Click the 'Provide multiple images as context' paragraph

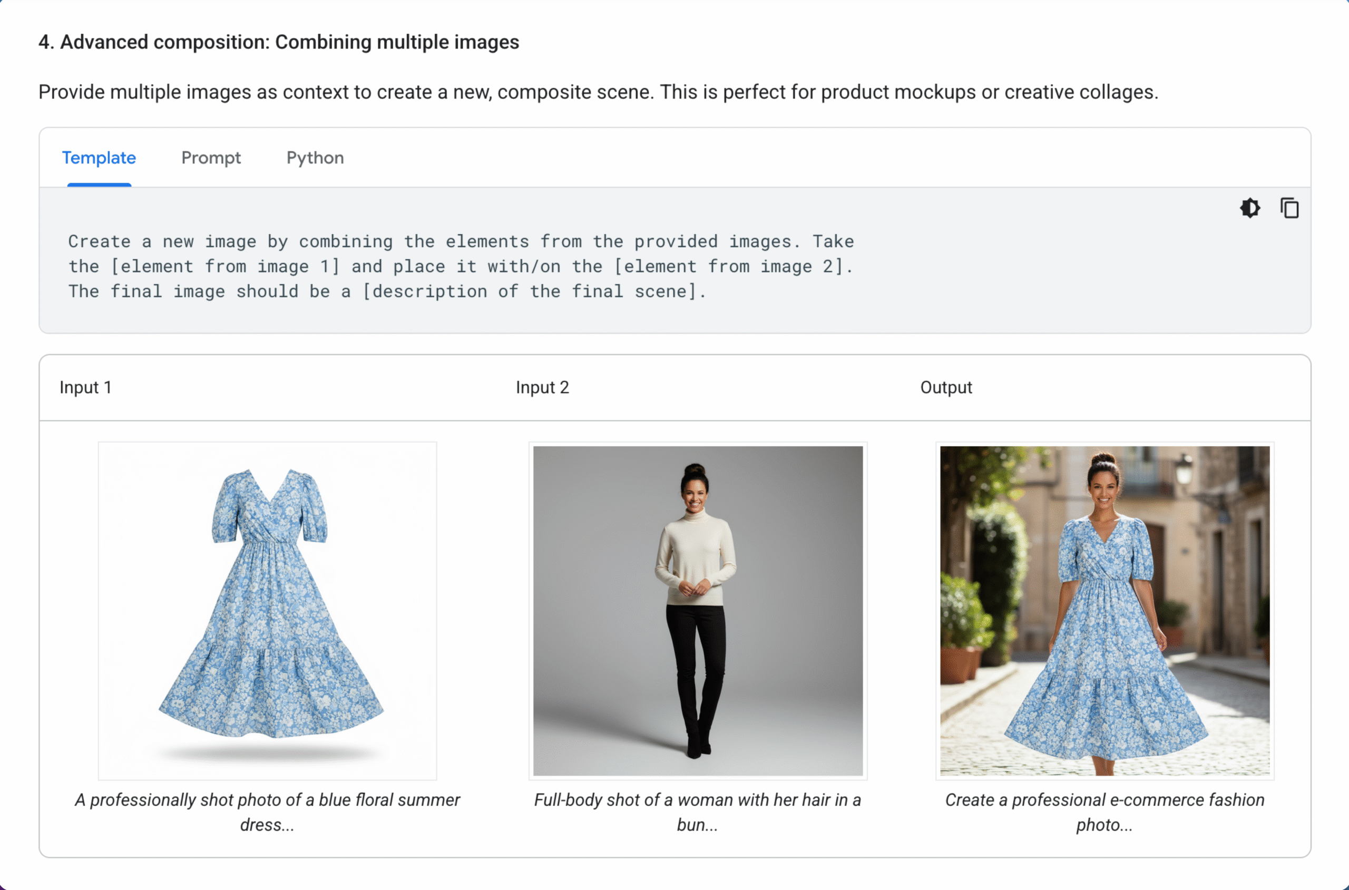pos(598,92)
